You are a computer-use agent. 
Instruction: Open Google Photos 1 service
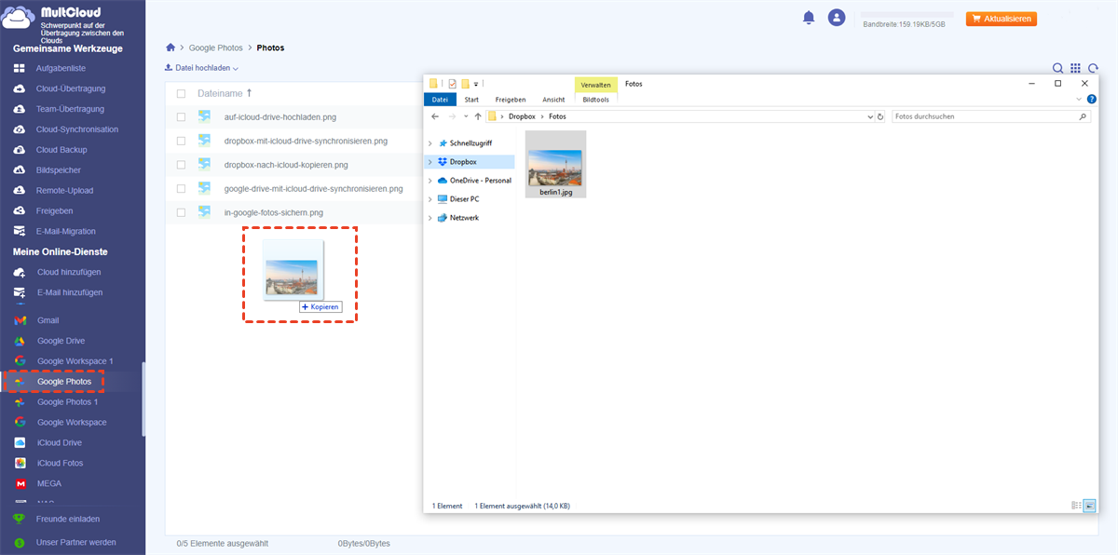coord(67,402)
